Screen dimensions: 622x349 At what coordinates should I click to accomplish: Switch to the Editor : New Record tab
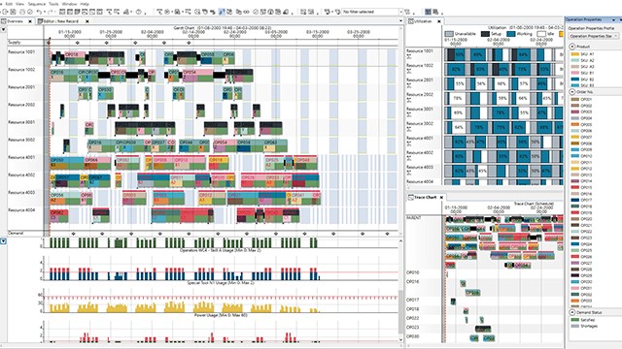[60, 21]
